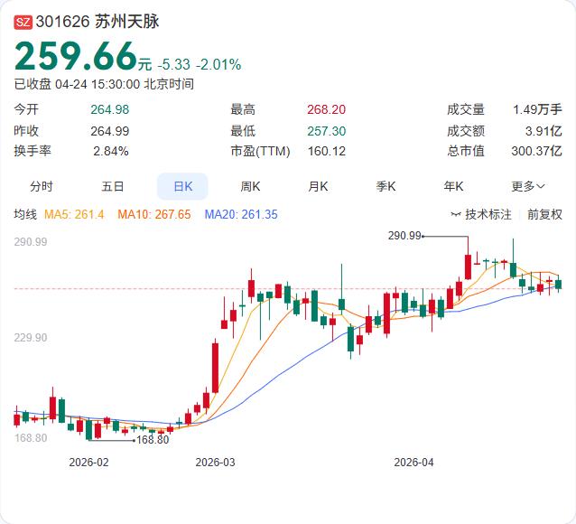Click the 229.90 price axis label
The image size is (576, 524).
31,338
